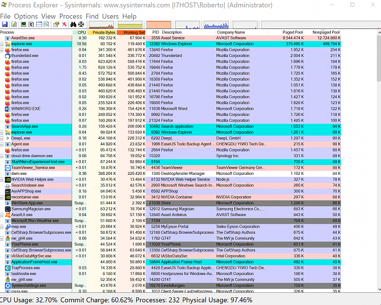This screenshot has height=305, width=381.
Task: Collapse the NVIDIA Web Helper.exe tree node
Action: point(2,179)
